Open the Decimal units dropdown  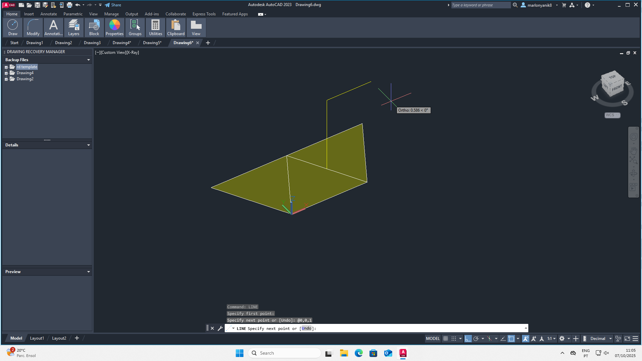pyautogui.click(x=601, y=339)
